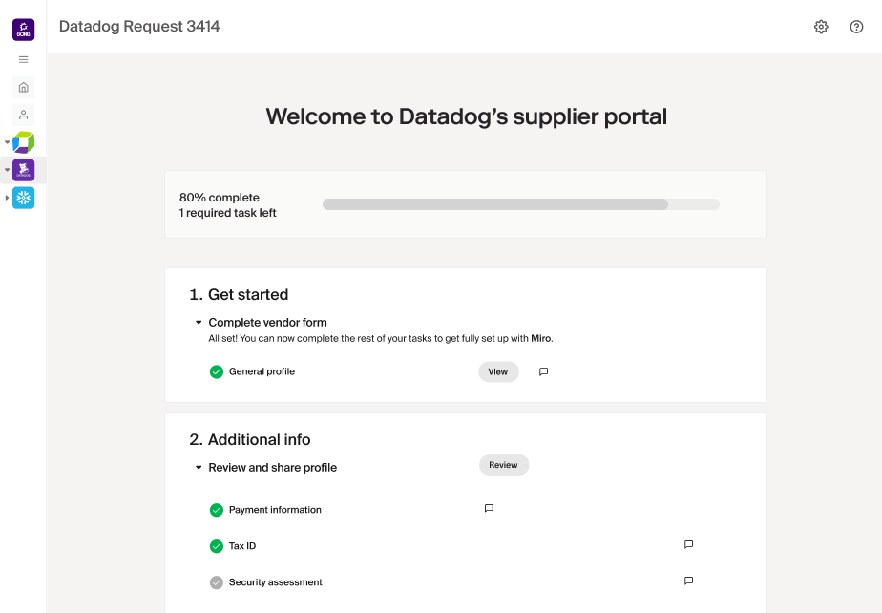Collapse the Datadog workspace arrow in sidebar
The width and height of the screenshot is (882, 613).
point(7,170)
